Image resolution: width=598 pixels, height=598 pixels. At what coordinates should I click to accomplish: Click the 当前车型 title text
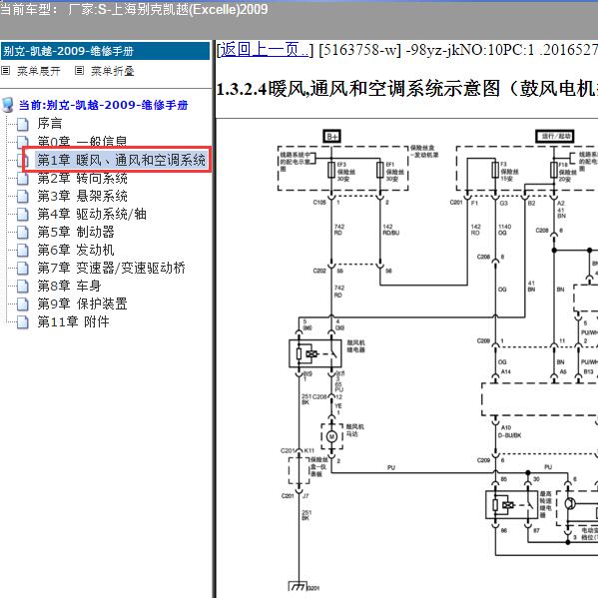134,9
